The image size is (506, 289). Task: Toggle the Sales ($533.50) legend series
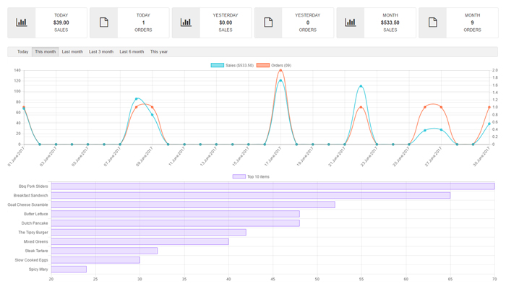232,66
